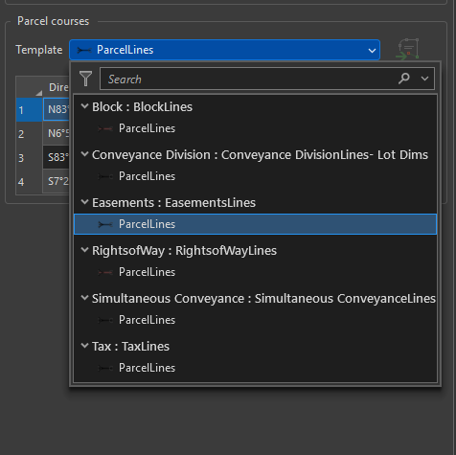Select ParcelLines icon under Conveyance Division group
The height and width of the screenshot is (455, 456).
tap(105, 176)
